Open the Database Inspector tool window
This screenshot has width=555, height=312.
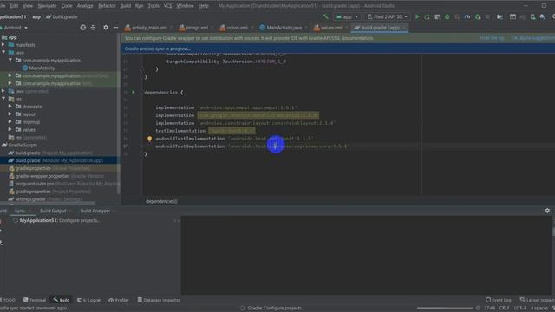pos(159,300)
